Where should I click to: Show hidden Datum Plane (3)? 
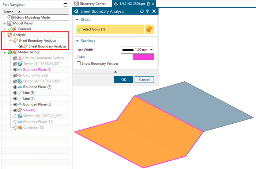coord(15,76)
